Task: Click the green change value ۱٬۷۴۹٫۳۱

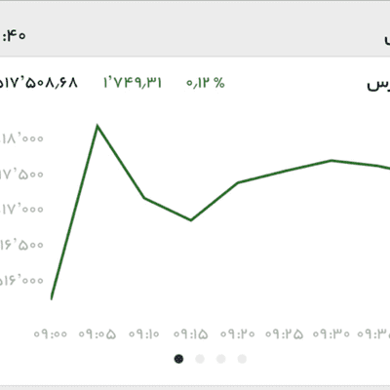Action: tap(133, 83)
